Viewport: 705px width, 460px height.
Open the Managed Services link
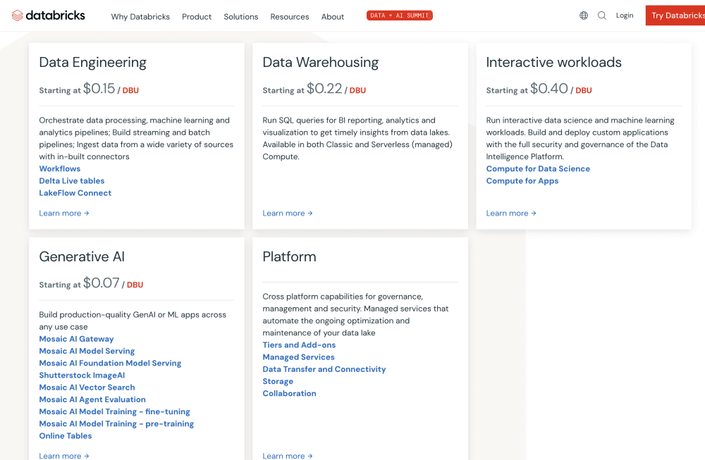pos(298,356)
